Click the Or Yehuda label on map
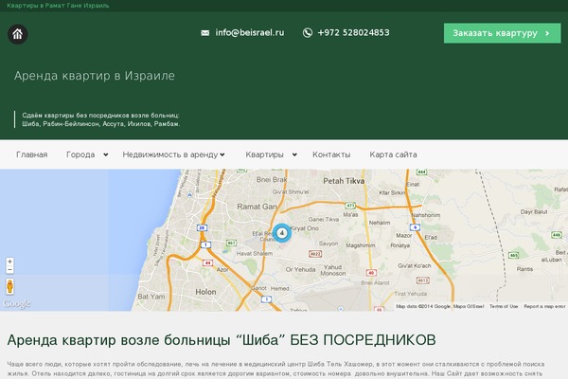Image resolution: width=568 pixels, height=379 pixels. (300, 269)
